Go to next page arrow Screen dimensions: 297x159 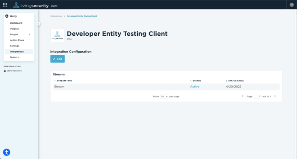click(275, 96)
